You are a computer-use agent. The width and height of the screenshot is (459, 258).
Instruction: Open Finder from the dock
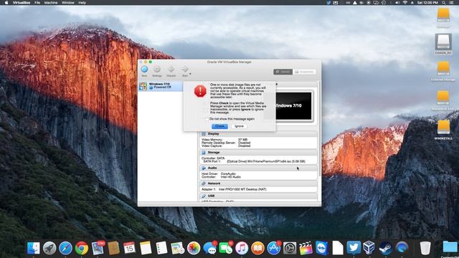tap(34, 248)
